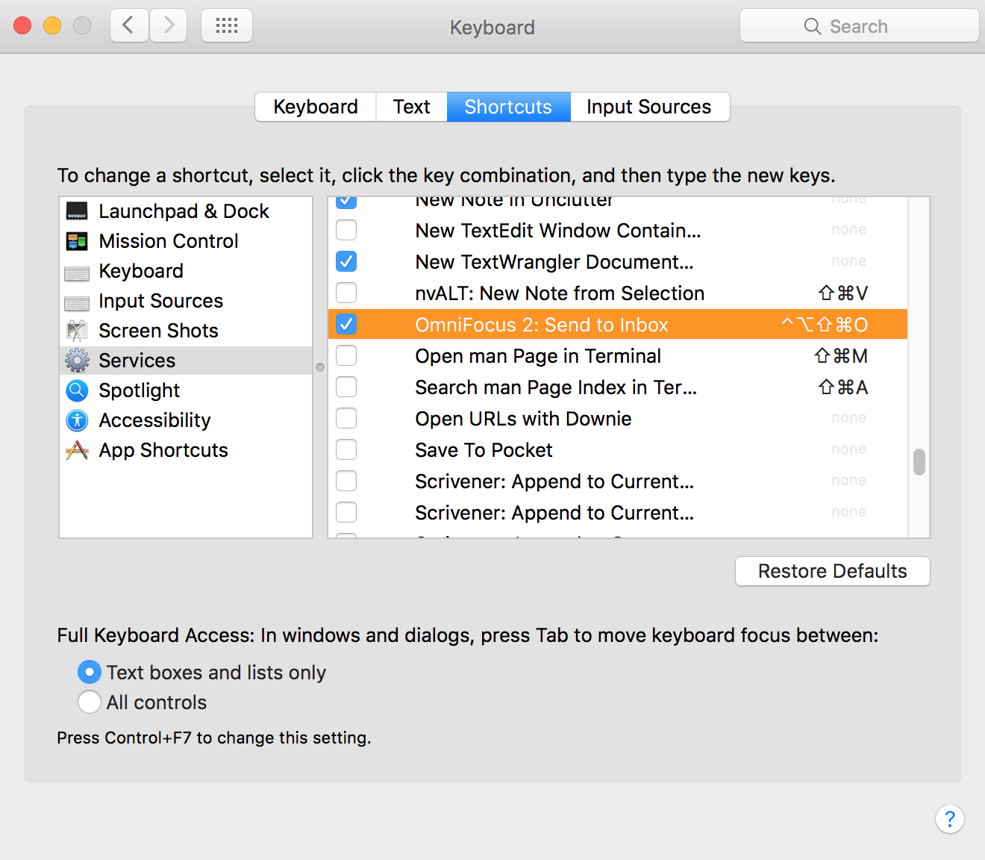Select Mission Control category

[x=186, y=241]
